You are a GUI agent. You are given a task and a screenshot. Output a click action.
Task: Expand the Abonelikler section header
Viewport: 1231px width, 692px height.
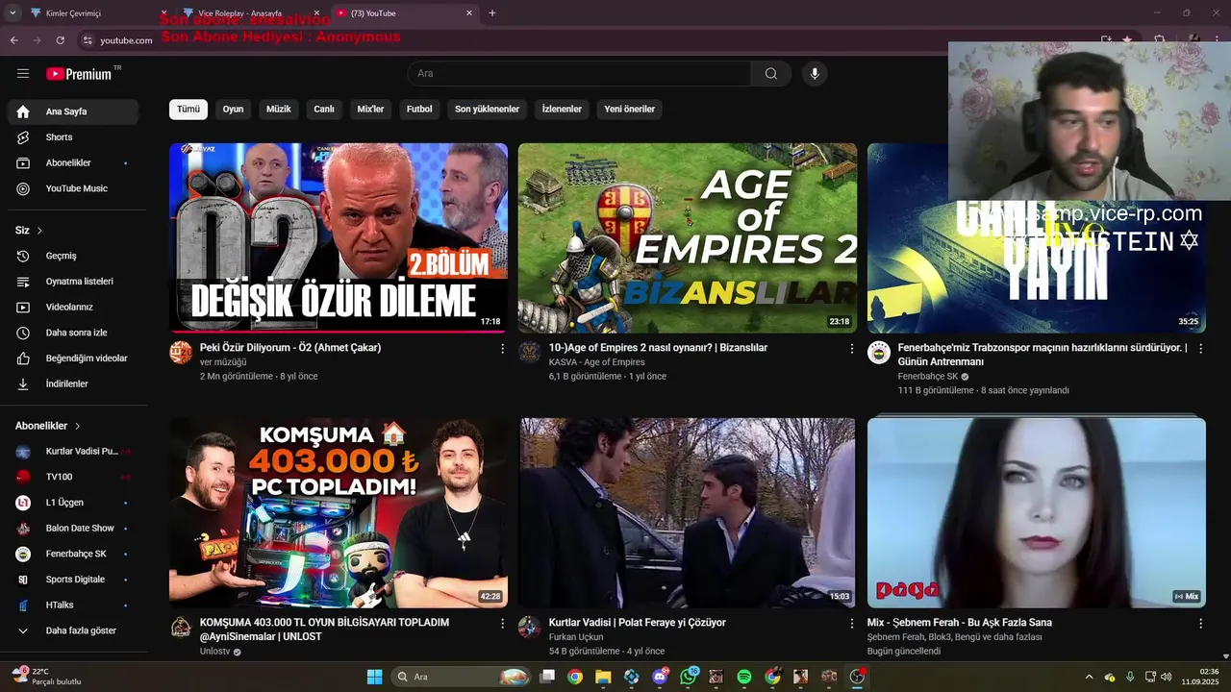tap(48, 426)
